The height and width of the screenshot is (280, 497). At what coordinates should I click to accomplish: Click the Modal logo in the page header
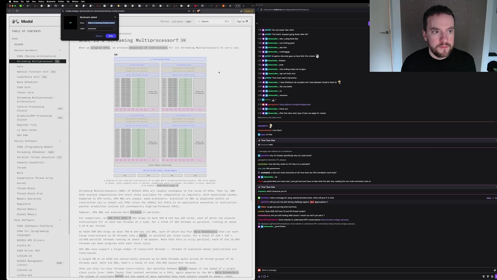tap(22, 21)
